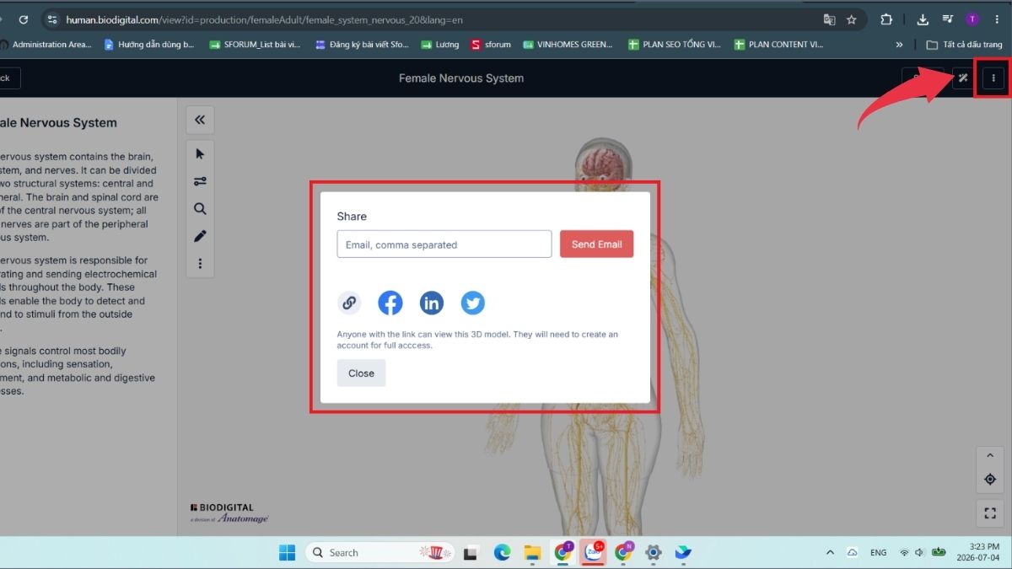Collapse the left info panel

tap(200, 120)
